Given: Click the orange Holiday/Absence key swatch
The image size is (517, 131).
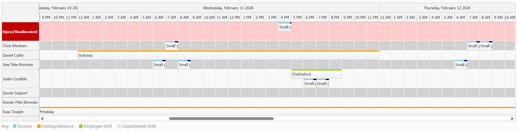Looking at the screenshot, I should [39, 126].
